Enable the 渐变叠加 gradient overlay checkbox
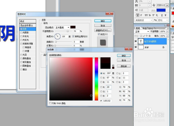 21,62
